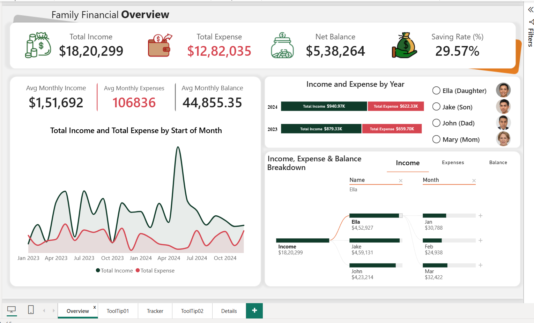
Task: Switch breakdown to Expenses tab
Action: pyautogui.click(x=453, y=163)
